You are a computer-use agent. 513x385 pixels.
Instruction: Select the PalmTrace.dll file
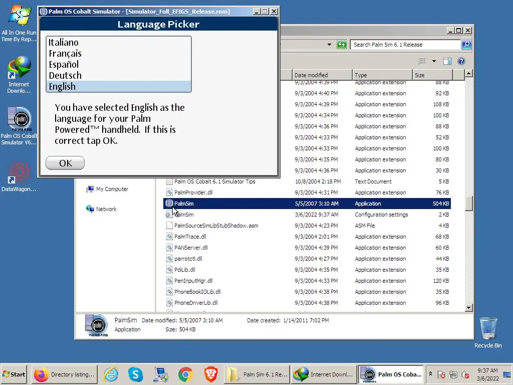point(307,237)
